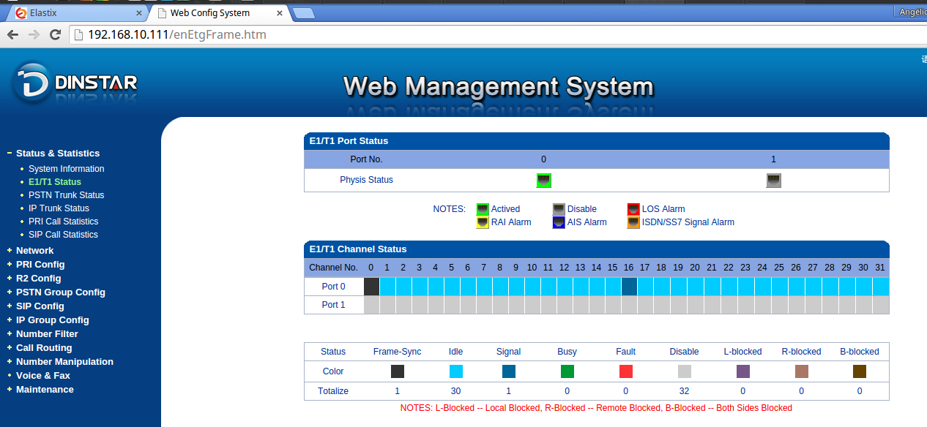Click the gray Port 1 physical status icon
The image size is (927, 427).
click(x=773, y=181)
